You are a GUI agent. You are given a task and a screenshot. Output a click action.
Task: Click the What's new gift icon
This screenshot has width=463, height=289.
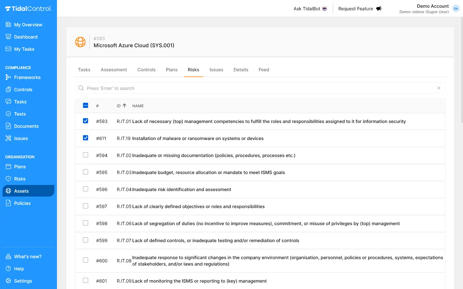[x=8, y=257]
